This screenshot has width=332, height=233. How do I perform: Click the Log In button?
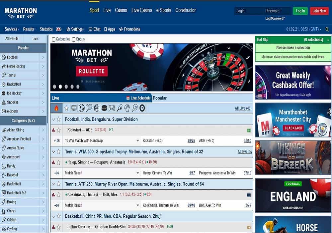point(300,11)
